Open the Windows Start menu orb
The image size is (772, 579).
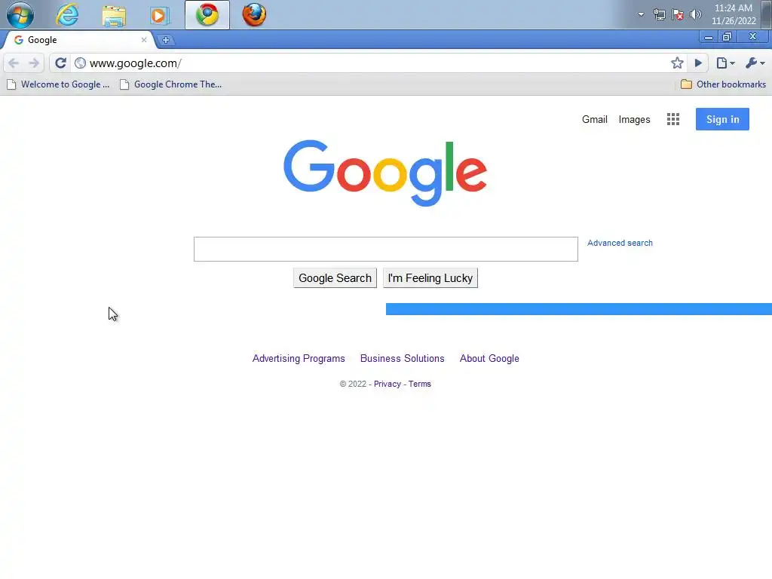[x=20, y=15]
